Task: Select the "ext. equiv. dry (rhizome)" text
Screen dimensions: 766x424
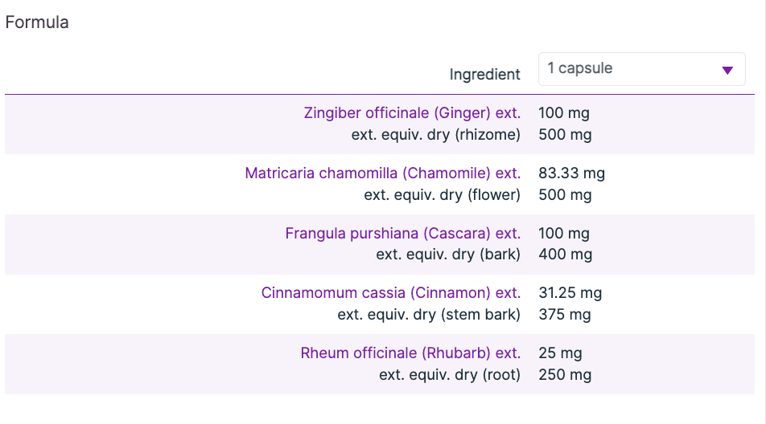Action: (x=435, y=135)
